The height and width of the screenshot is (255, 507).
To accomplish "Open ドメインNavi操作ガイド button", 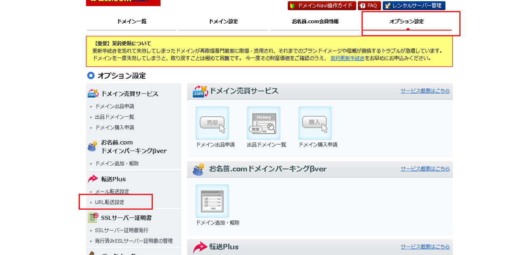I will pos(322,5).
